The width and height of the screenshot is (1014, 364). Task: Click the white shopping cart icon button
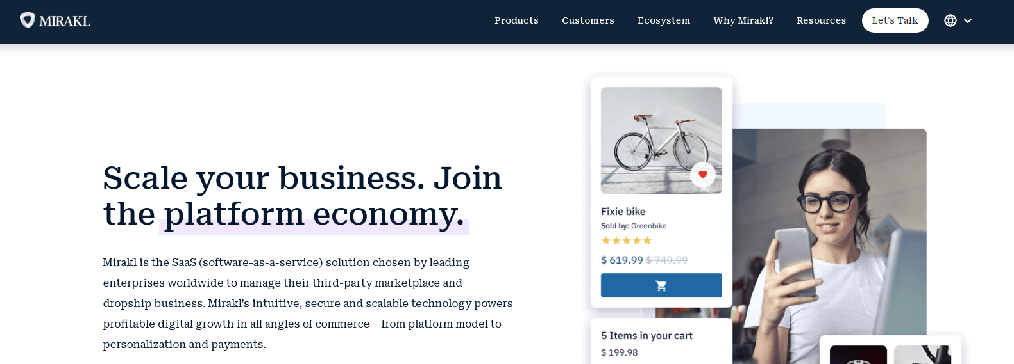[661, 285]
